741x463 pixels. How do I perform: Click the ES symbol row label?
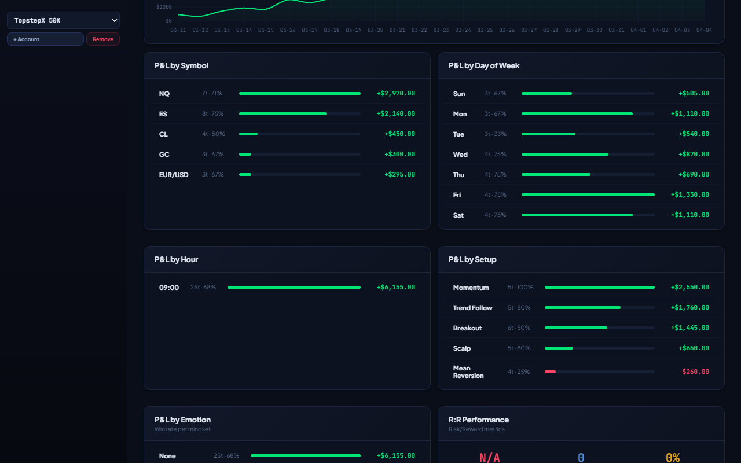[163, 114]
